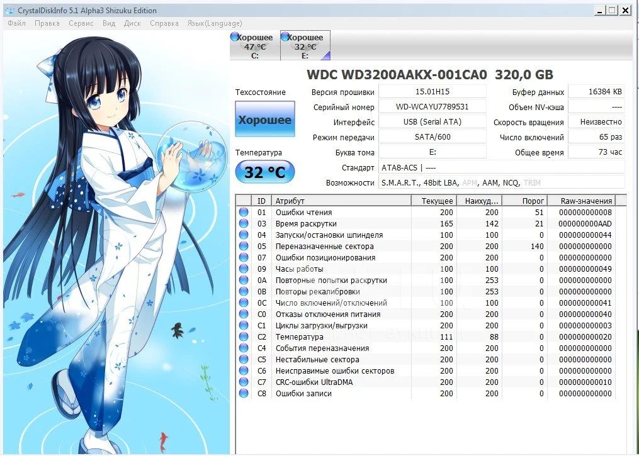The width and height of the screenshot is (639, 456).
Task: Click the rotation speed field Неизвестно
Action: tap(597, 122)
